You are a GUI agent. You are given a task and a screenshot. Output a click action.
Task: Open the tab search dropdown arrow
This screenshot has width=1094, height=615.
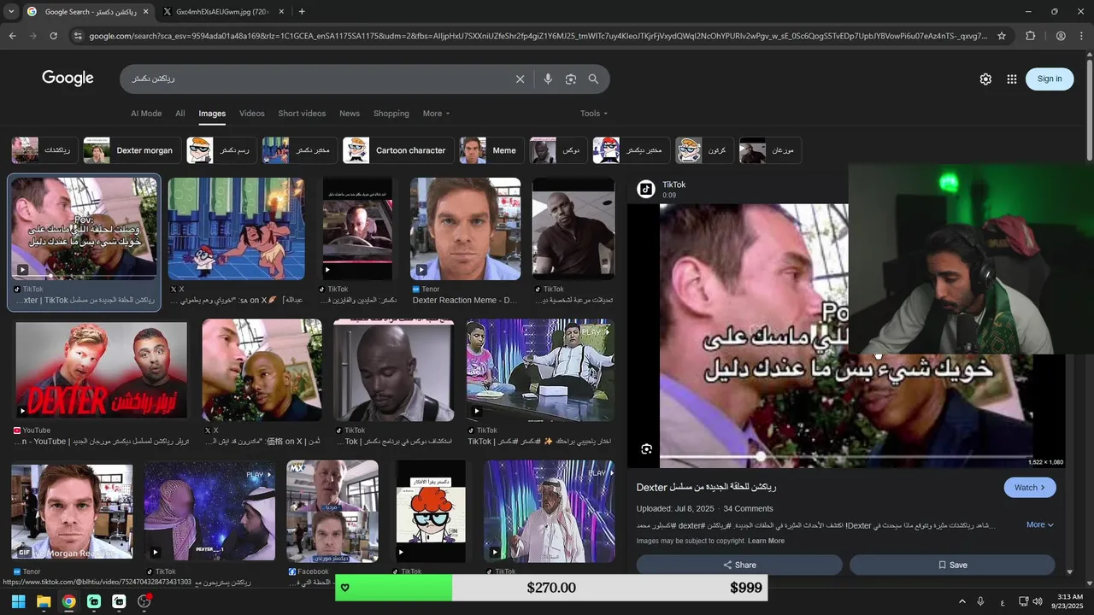pos(11,12)
